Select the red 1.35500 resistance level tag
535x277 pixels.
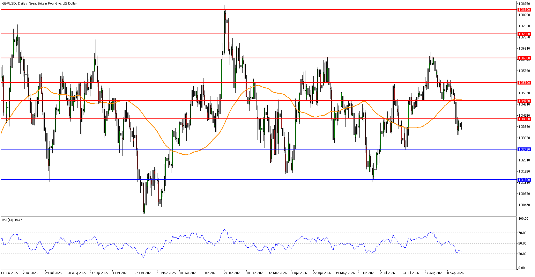point(524,82)
